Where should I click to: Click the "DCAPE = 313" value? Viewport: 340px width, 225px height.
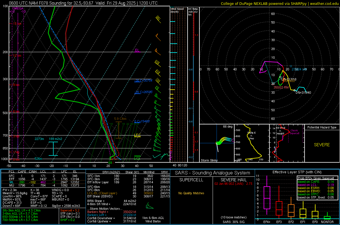pos(12,203)
